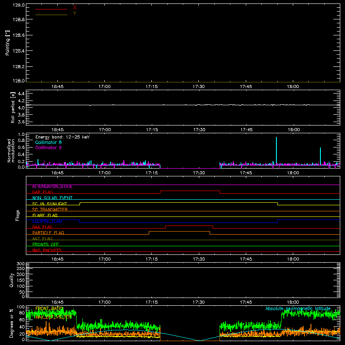The image size is (345, 345).
Task: Click 17:00 below the modulation plot
Action: click(104, 173)
